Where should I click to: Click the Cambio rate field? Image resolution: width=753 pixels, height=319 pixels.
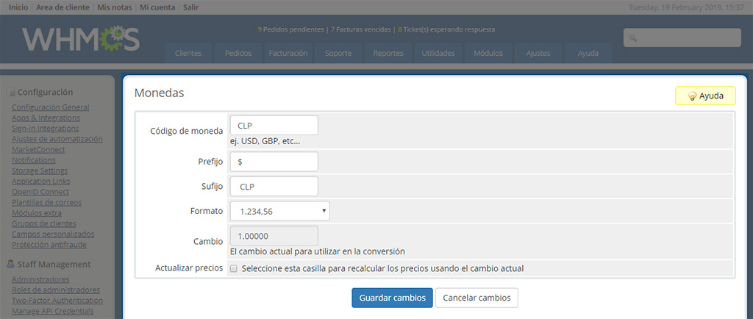(274, 236)
